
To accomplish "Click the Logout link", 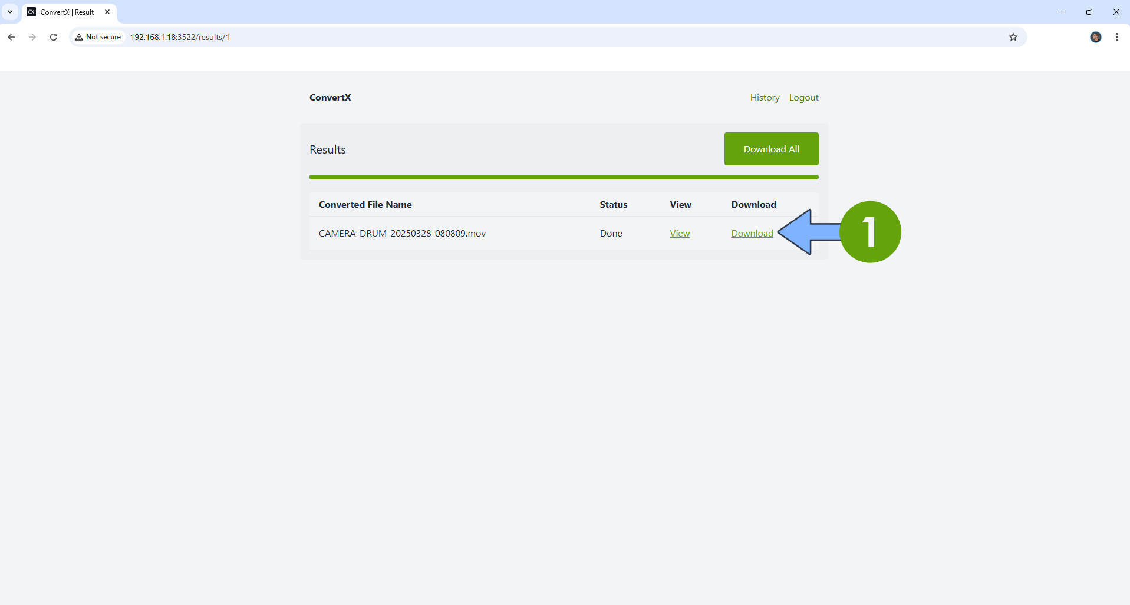I will coord(804,98).
